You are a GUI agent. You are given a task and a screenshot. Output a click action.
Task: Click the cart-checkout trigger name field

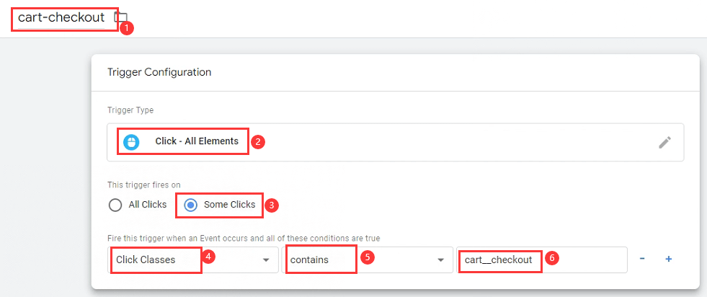click(61, 18)
